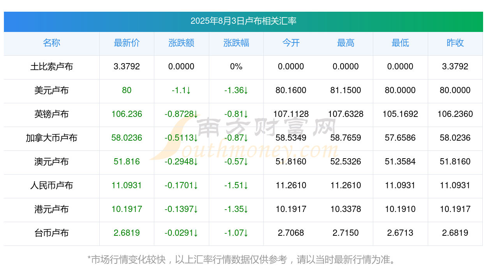
Task: Click the percent change -1.51↓
Action: click(236, 185)
